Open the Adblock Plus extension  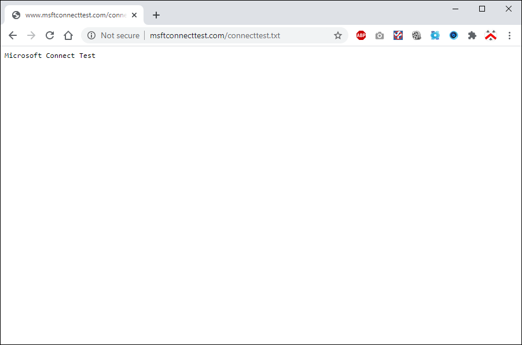point(361,35)
